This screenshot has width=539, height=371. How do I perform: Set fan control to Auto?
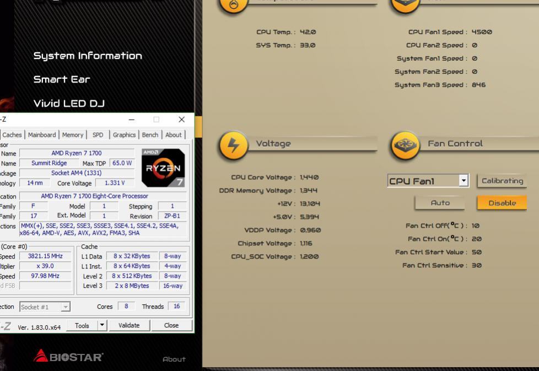click(440, 203)
